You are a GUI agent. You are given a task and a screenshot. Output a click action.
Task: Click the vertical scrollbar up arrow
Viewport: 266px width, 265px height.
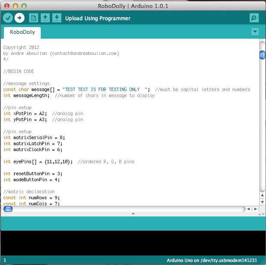pos(262,195)
